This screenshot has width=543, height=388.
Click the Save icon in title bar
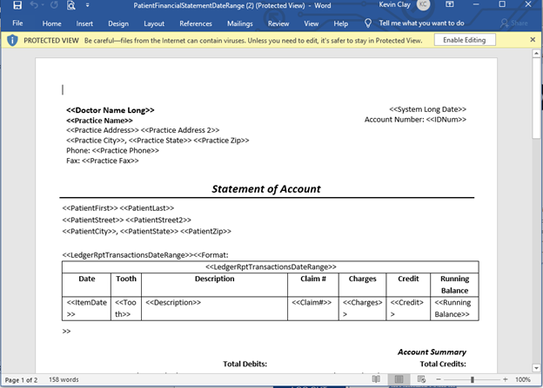pyautogui.click(x=17, y=6)
